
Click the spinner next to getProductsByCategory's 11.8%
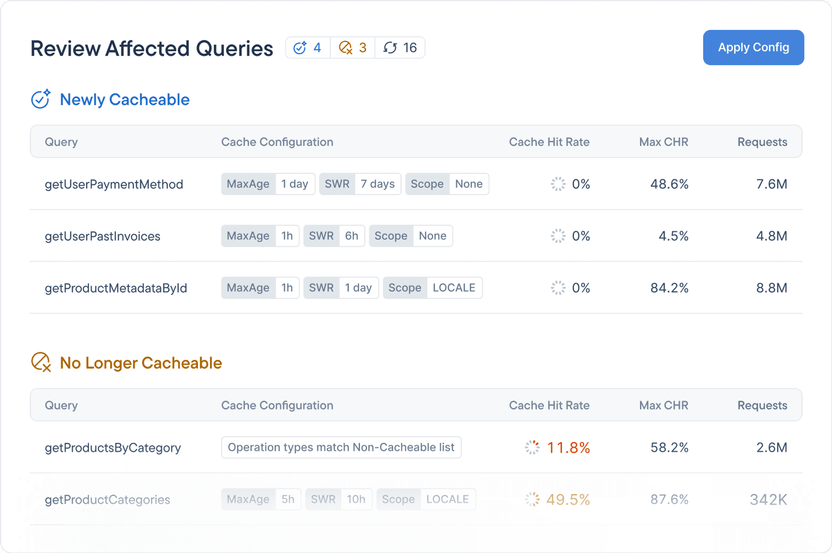click(x=532, y=447)
